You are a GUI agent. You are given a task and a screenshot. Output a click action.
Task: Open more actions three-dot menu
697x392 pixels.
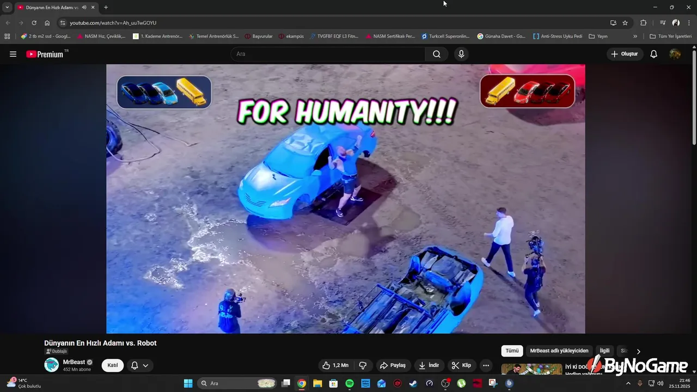486,365
